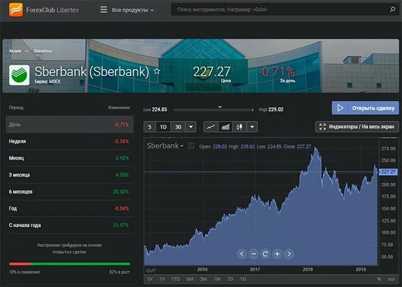Select the 6M chart range
The image size is (402, 287).
[190, 279]
